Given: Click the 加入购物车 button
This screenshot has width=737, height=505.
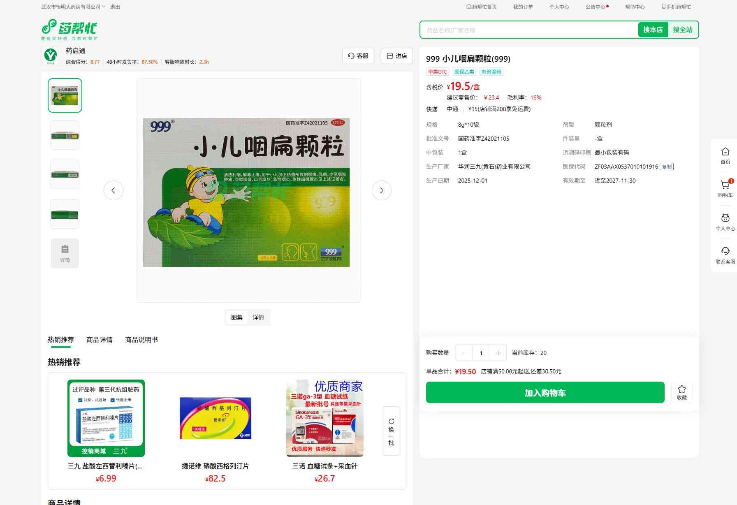Looking at the screenshot, I should (545, 393).
